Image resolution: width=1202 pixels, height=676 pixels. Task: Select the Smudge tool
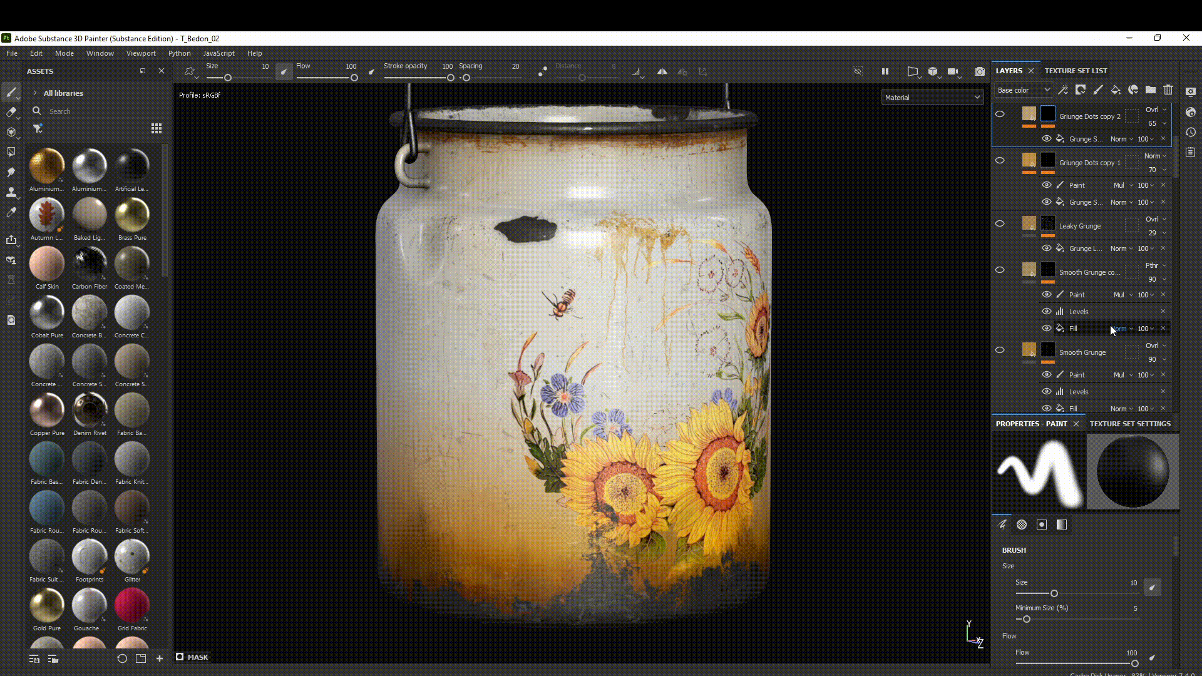[x=11, y=172]
